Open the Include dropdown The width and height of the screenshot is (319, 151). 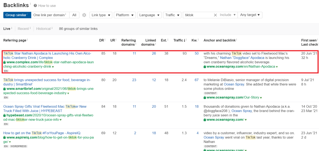click(227, 15)
